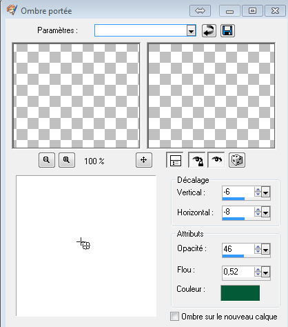Viewport: 288px width, 327px height.
Task: Open the Vertical offset slider dropdown arrow
Action: 266,192
